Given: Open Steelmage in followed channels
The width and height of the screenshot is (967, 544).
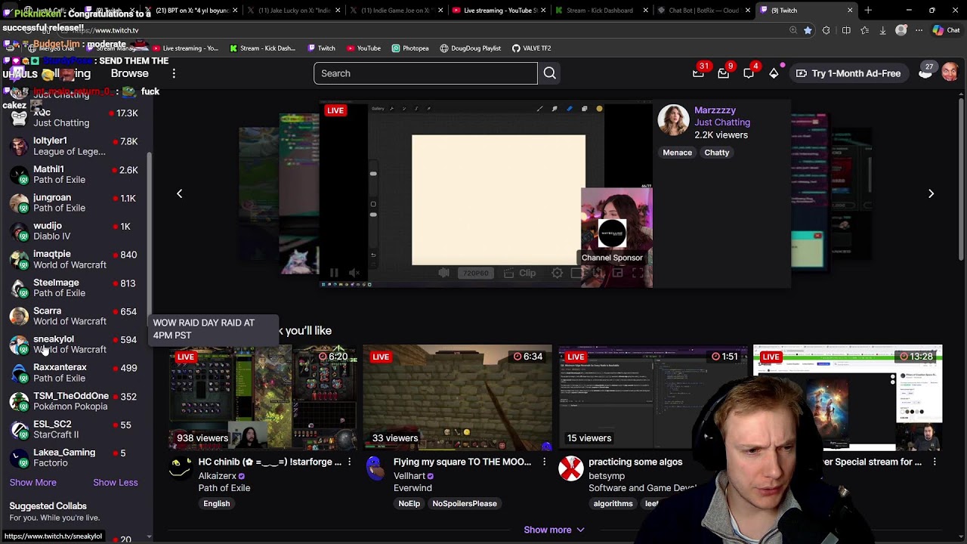Looking at the screenshot, I should [x=74, y=288].
